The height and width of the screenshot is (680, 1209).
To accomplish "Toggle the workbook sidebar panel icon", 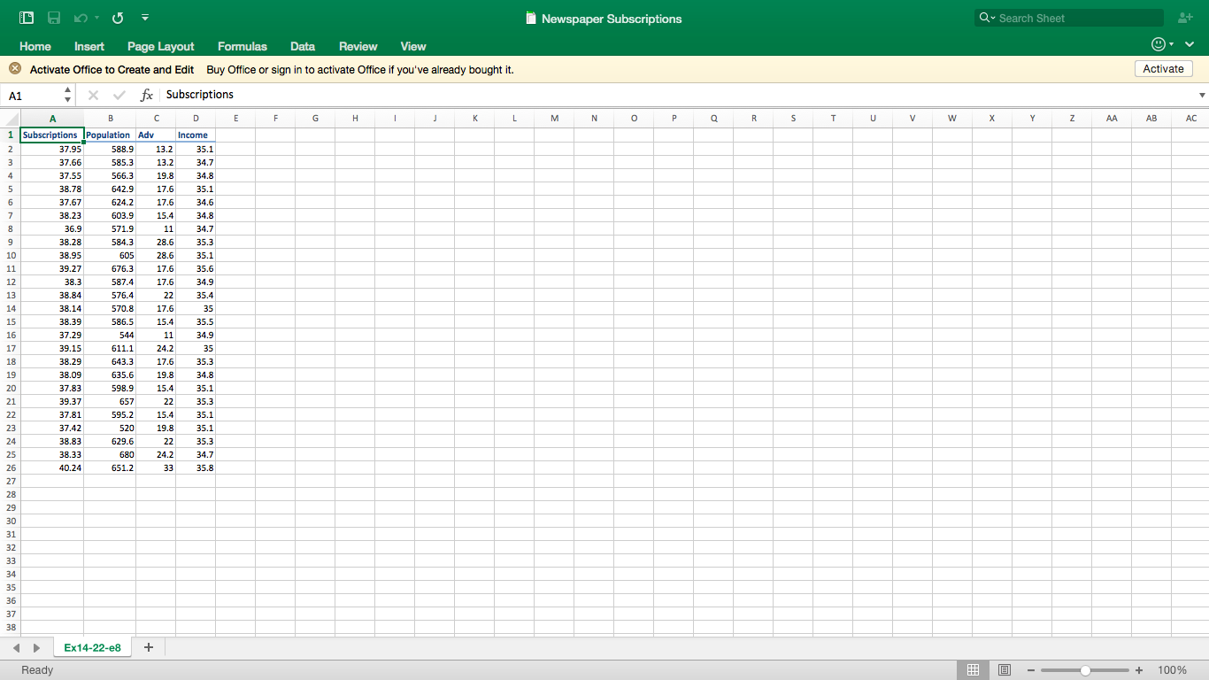I will click(x=25, y=17).
